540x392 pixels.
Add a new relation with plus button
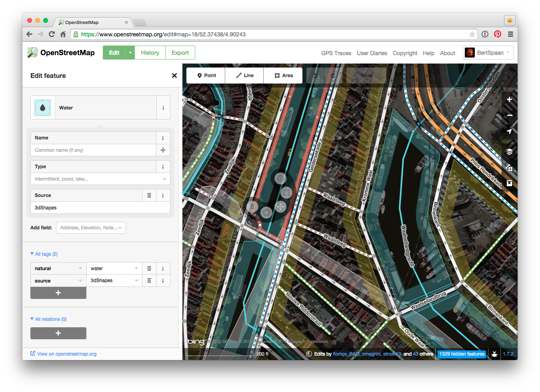(58, 333)
